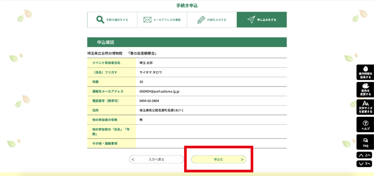Open the ヘルプ help button
The height and width of the screenshot is (176, 374).
(x=365, y=124)
